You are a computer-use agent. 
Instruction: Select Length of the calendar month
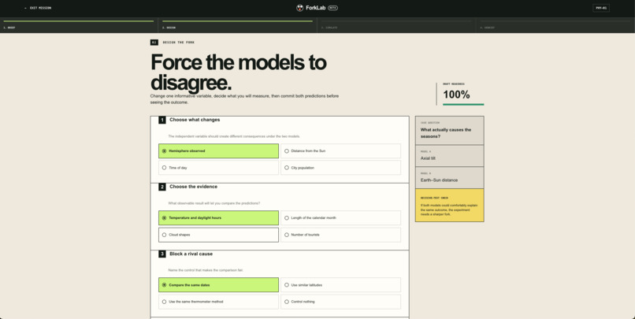tap(340, 218)
